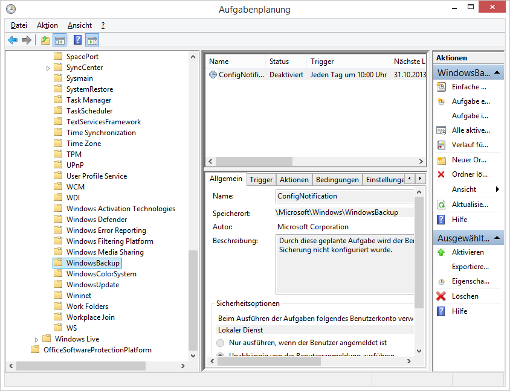
Task: Open the ? help menu
Action: coord(103,25)
